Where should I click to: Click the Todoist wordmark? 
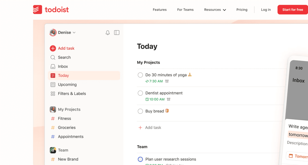click(57, 10)
